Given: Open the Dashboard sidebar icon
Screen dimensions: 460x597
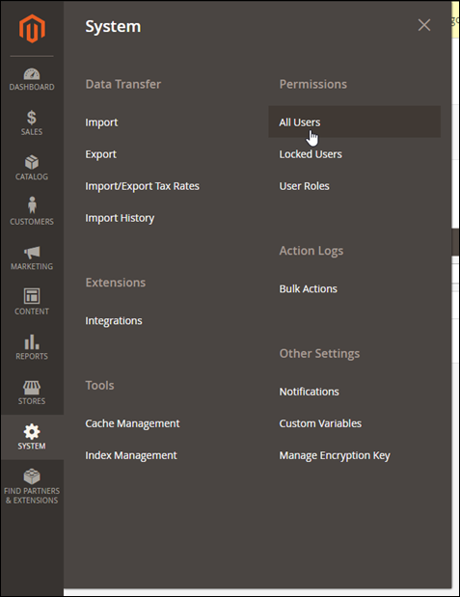Looking at the screenshot, I should coord(32,74).
